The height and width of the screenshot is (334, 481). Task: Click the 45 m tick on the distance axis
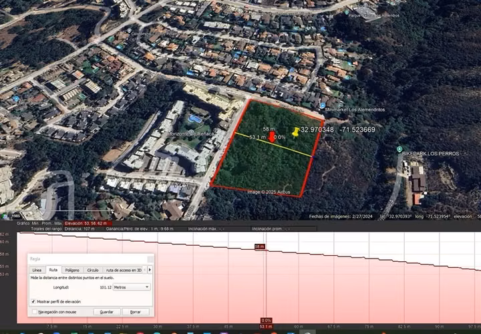tap(228, 327)
